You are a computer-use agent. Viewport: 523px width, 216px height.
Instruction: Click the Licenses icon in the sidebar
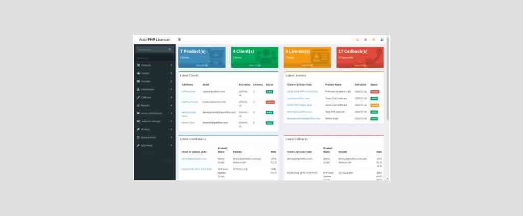click(x=138, y=81)
